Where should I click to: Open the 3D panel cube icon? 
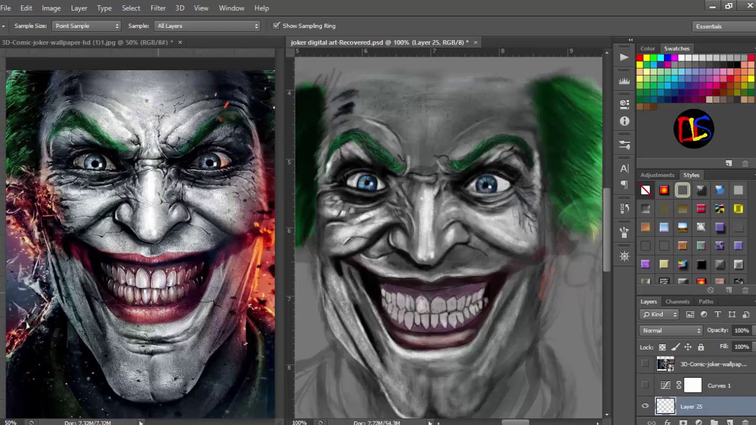pos(624,103)
